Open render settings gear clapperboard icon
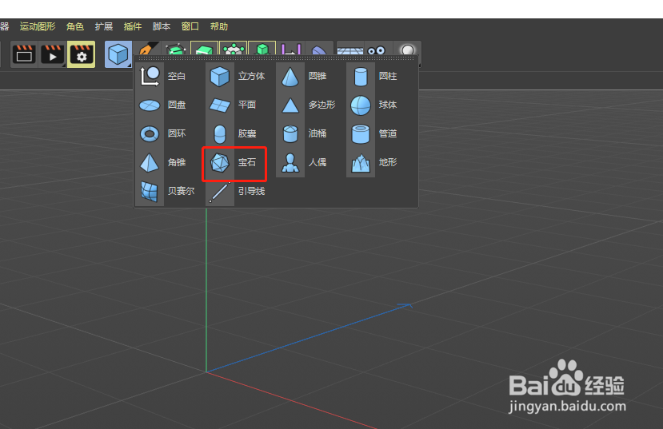Image resolution: width=663 pixels, height=429 pixels. [82, 54]
